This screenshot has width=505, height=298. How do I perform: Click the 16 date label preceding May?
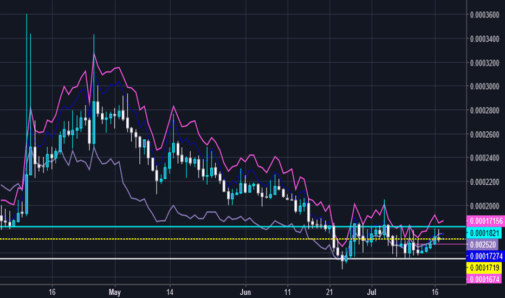(x=52, y=293)
